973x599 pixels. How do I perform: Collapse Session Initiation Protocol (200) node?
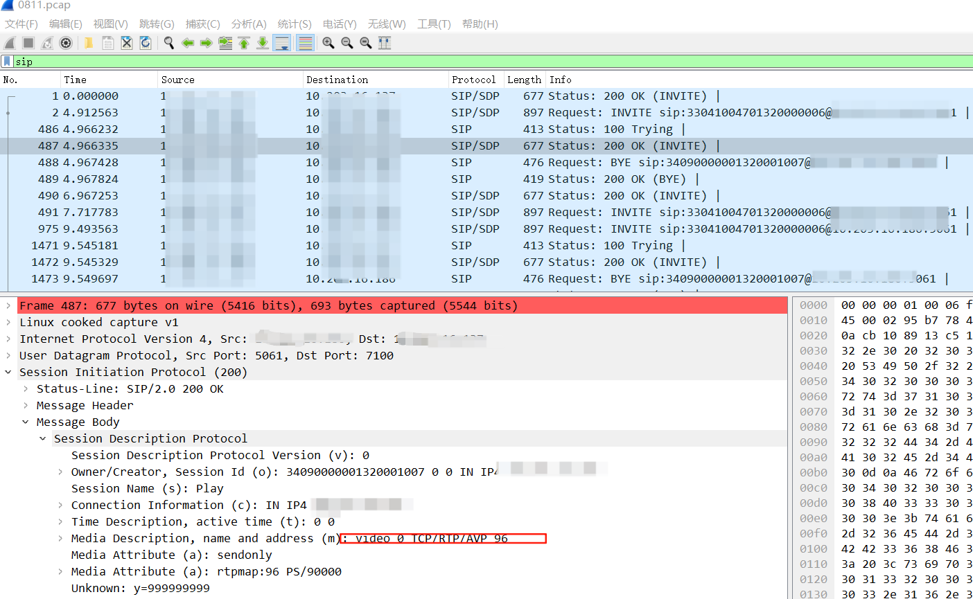[x=8, y=372]
